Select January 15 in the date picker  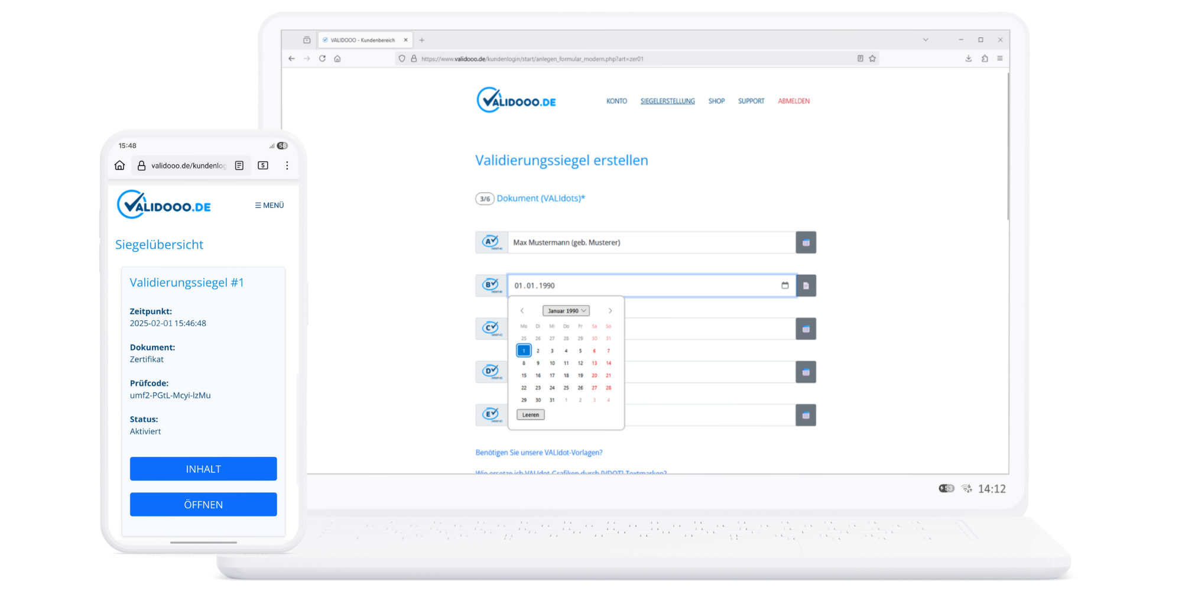pyautogui.click(x=524, y=375)
